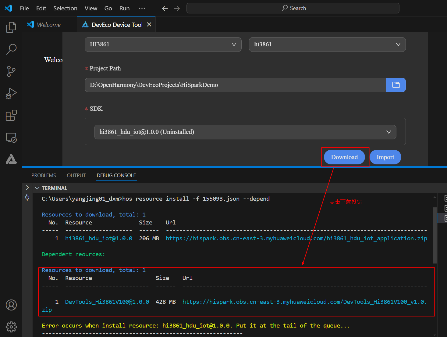This screenshot has height=337, width=447.
Task: Go forward with the right arrow
Action: tap(177, 9)
